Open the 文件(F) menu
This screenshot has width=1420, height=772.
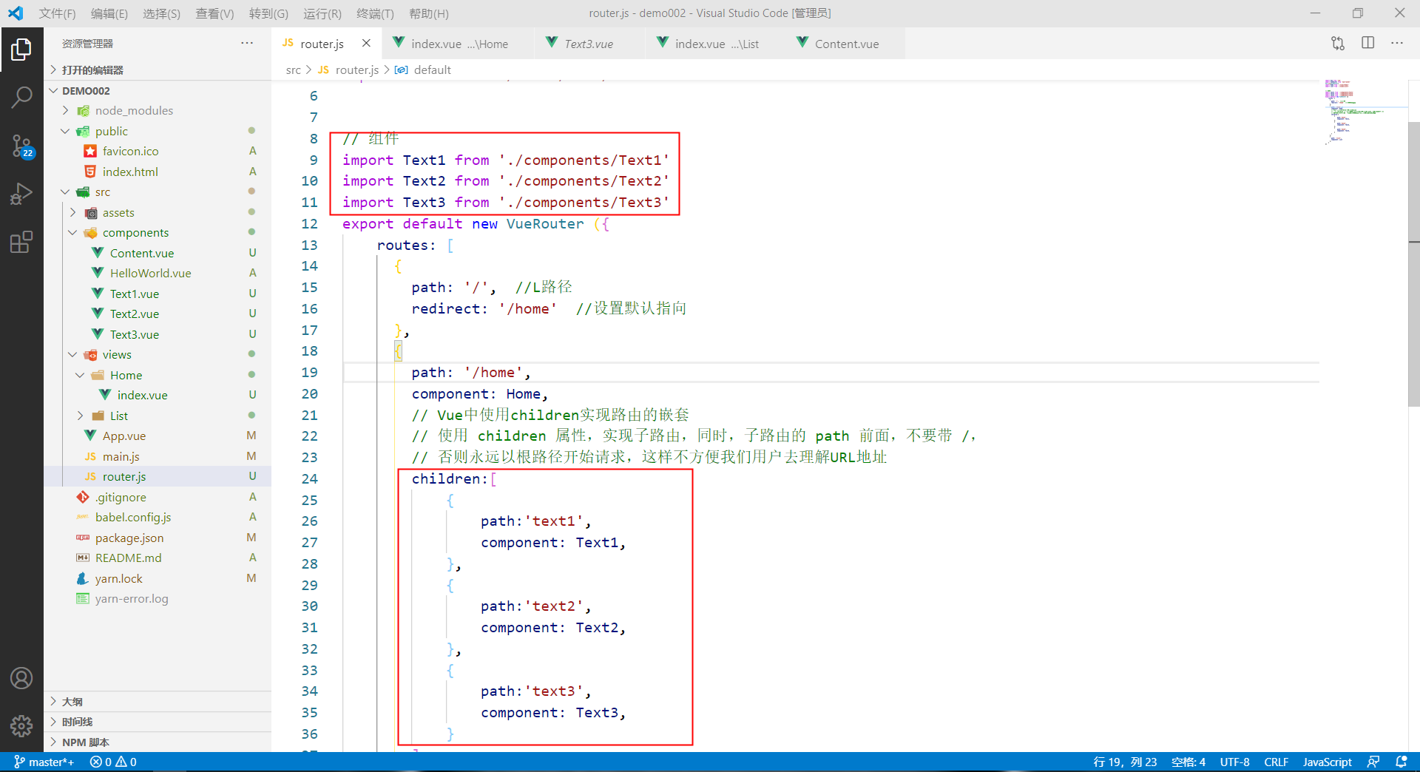57,13
